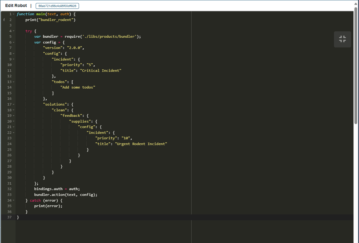Fold the "clean" object at line 18
The width and height of the screenshot is (359, 243).
pyautogui.click(x=14, y=110)
